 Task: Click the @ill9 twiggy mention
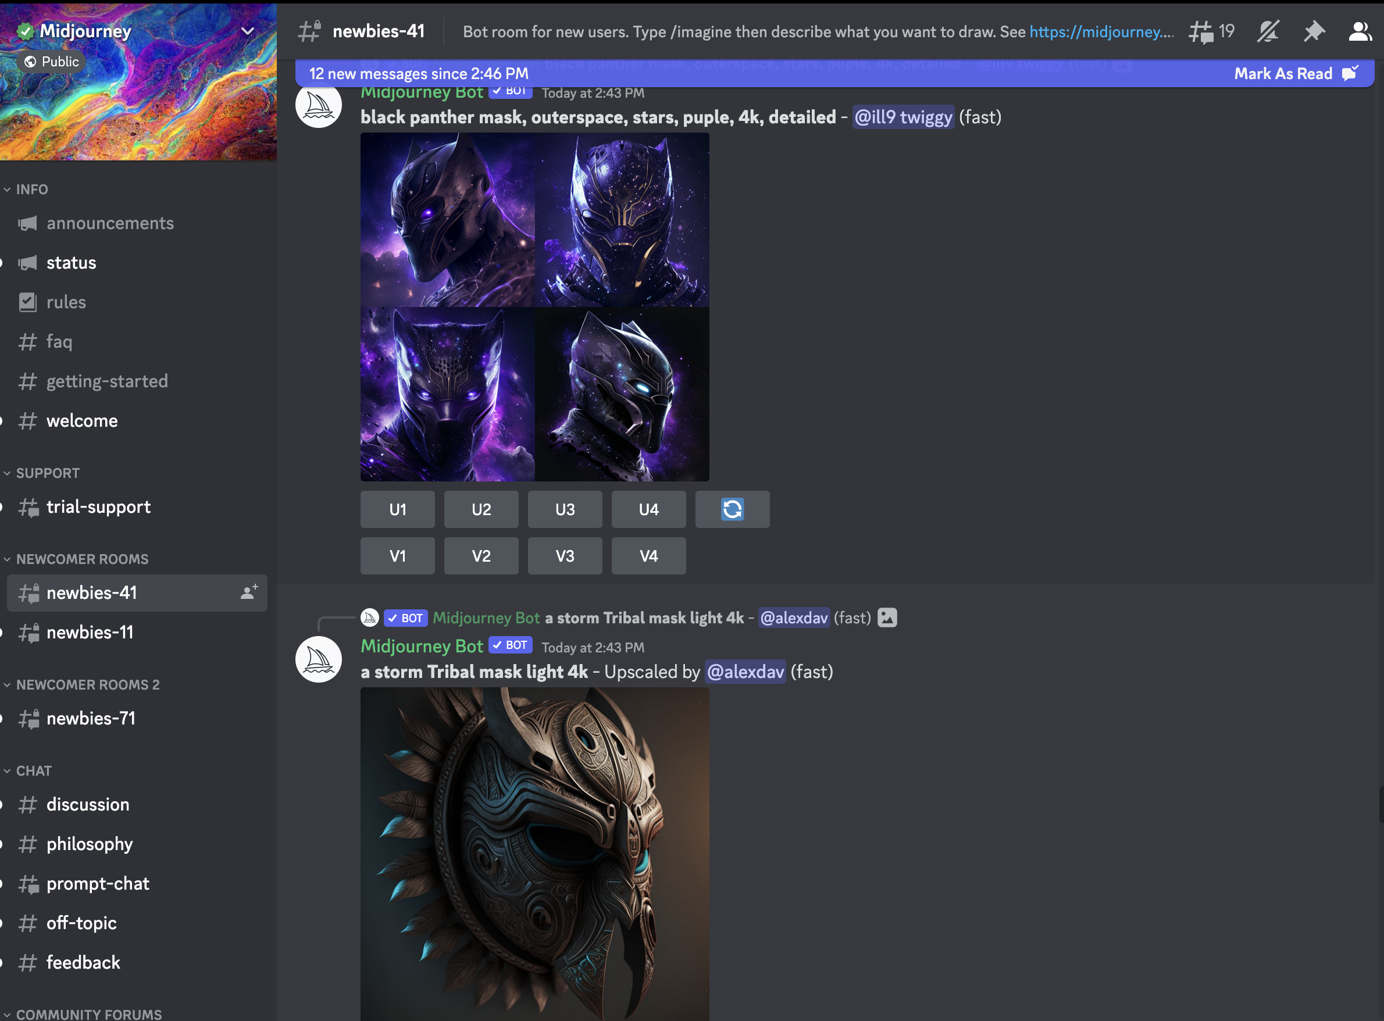pos(903,117)
